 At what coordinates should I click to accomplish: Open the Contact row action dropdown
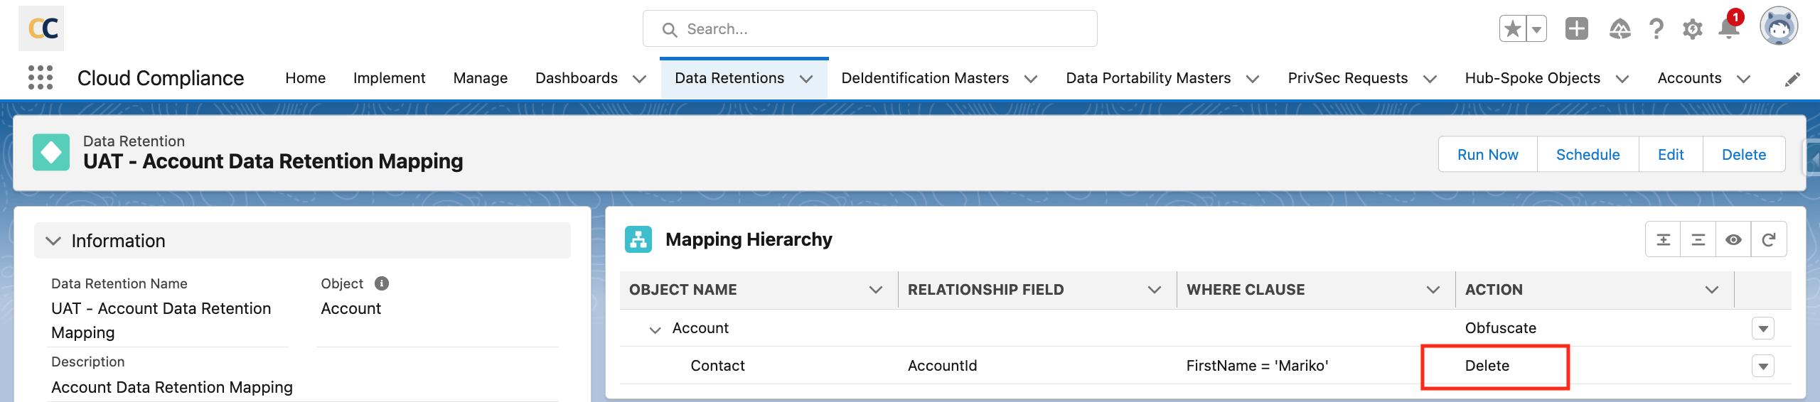[1763, 366]
